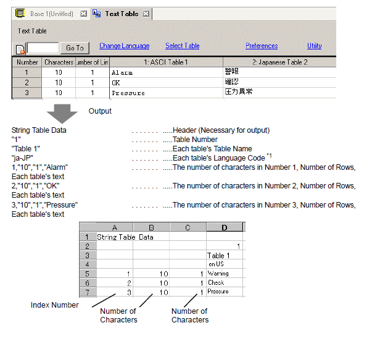Click the Text Table tab icon
This screenshot has width=372, height=341.
click(x=97, y=14)
